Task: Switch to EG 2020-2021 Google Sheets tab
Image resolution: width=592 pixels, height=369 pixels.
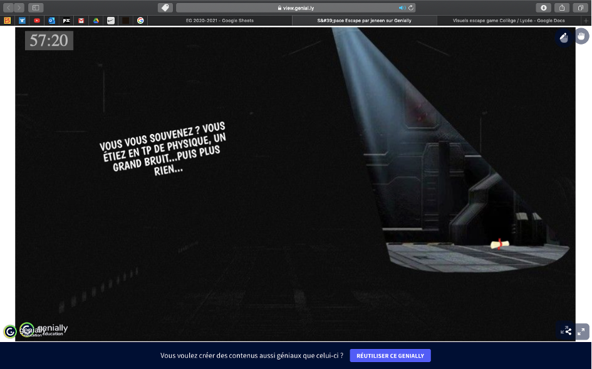Action: (220, 21)
